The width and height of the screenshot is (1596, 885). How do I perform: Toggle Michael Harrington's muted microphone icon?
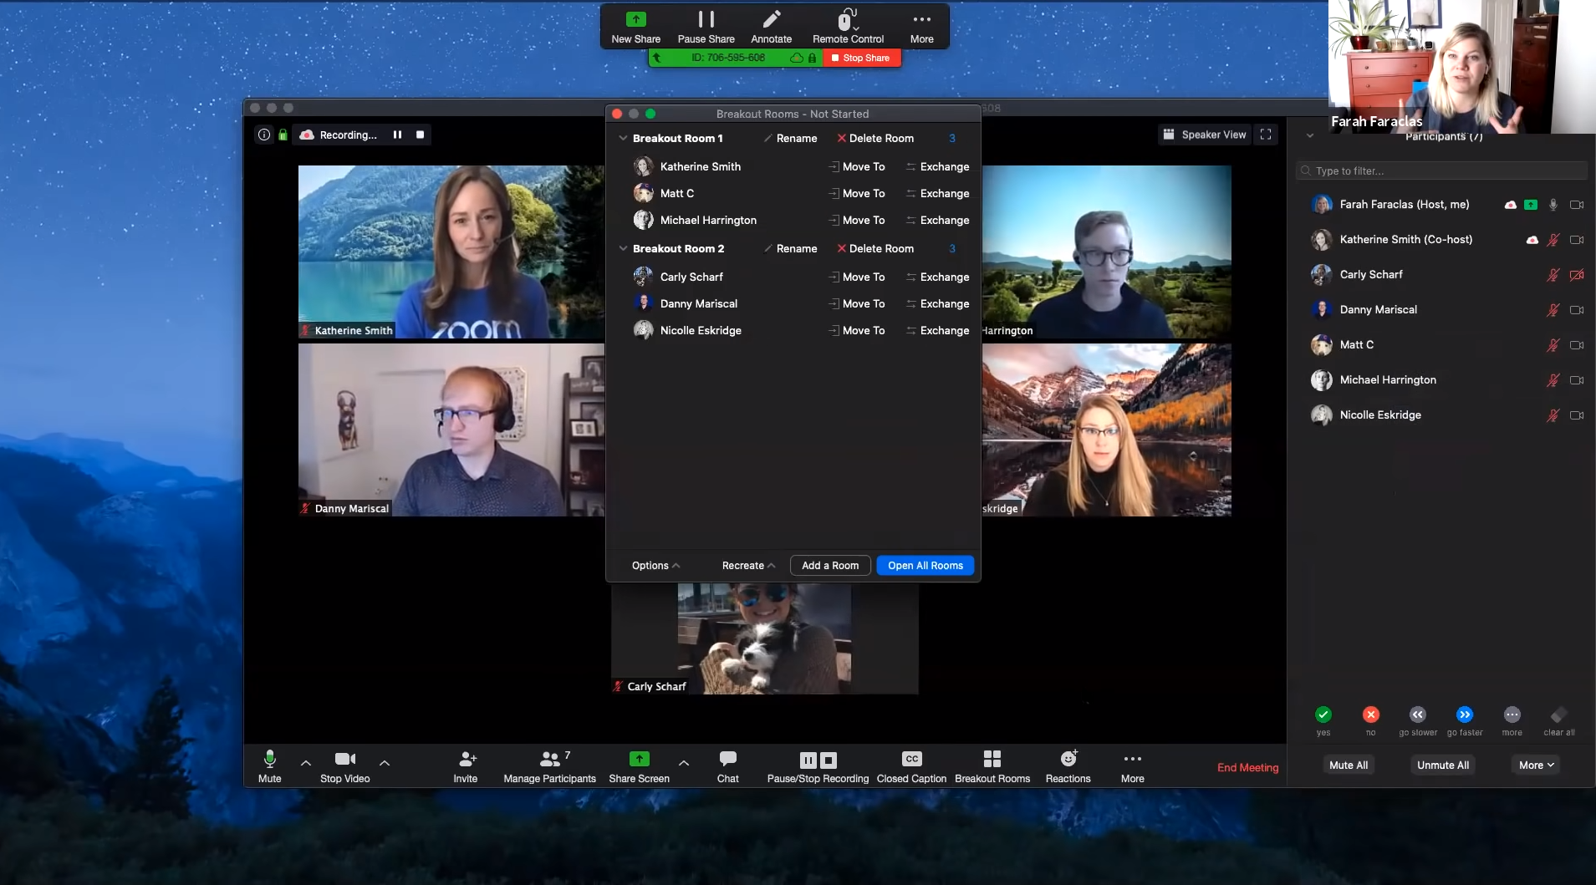point(1553,380)
